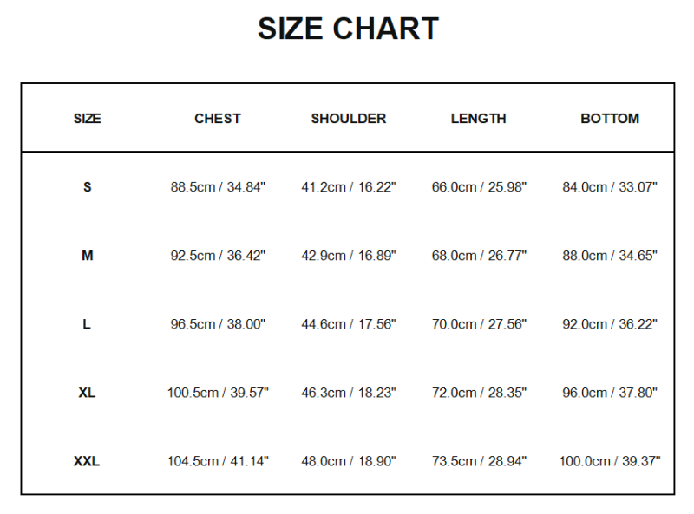Click the M size row label
694x514 pixels.
click(87, 256)
